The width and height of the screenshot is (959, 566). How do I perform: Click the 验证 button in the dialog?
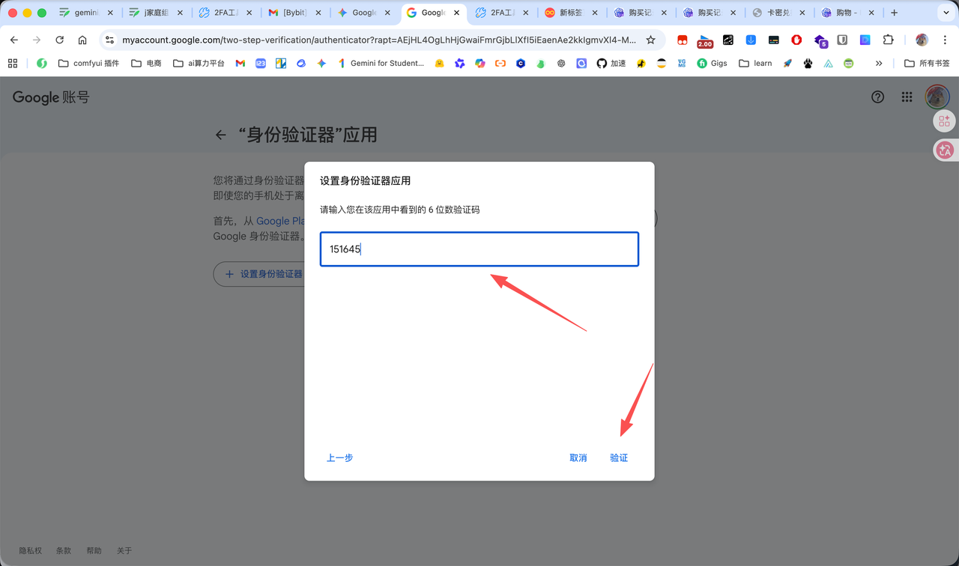(x=618, y=457)
